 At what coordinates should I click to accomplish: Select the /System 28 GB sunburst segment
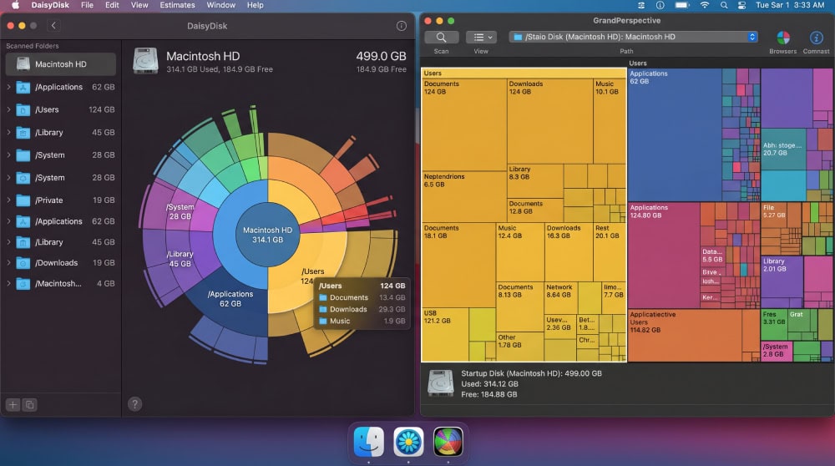(x=180, y=211)
